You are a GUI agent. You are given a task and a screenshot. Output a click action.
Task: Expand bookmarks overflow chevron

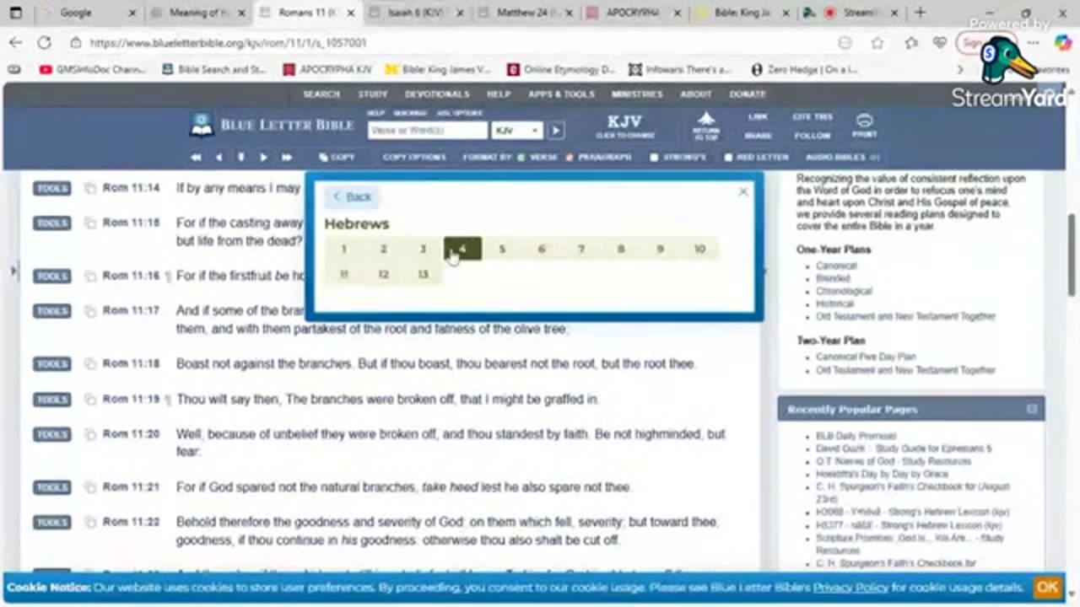coord(960,70)
